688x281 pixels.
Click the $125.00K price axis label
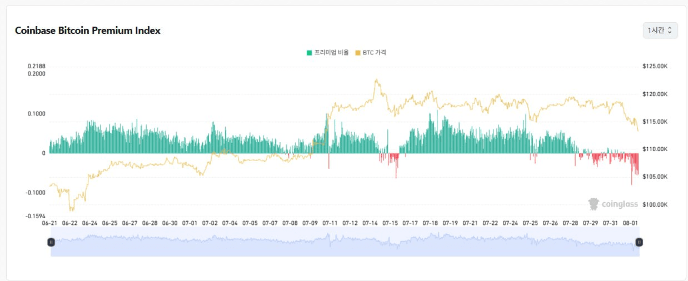click(655, 66)
